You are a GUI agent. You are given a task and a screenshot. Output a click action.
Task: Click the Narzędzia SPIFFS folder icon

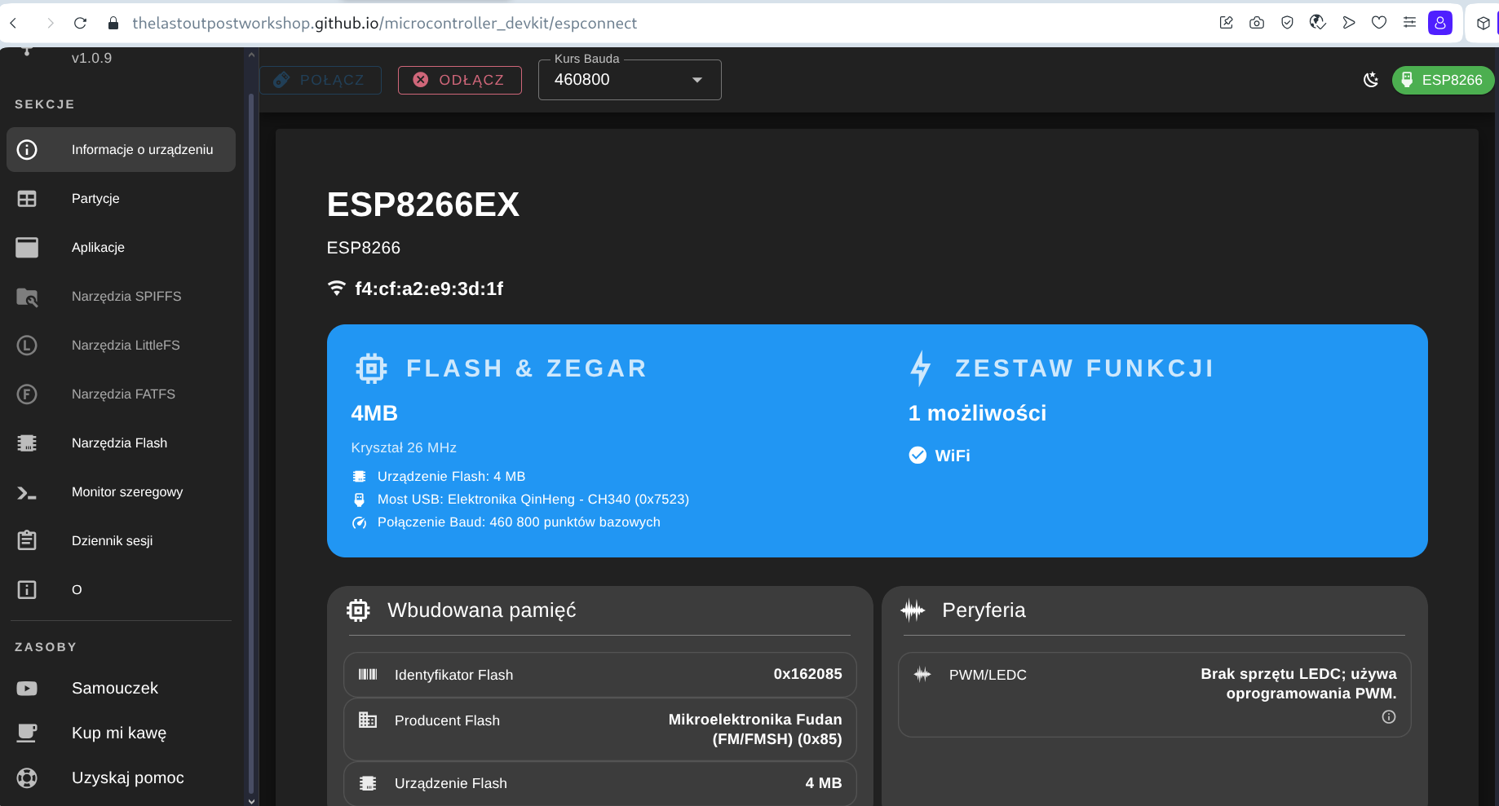pyautogui.click(x=27, y=297)
